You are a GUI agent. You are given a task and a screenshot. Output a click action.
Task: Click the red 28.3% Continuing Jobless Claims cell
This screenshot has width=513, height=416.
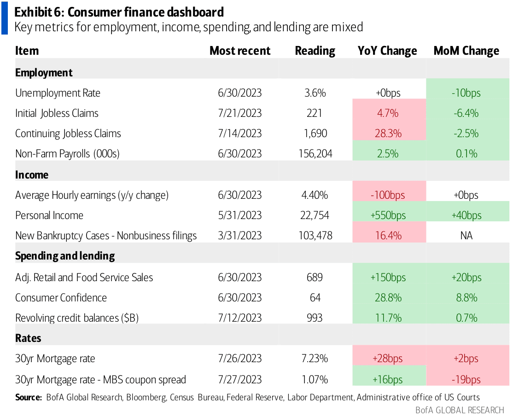[x=387, y=133]
